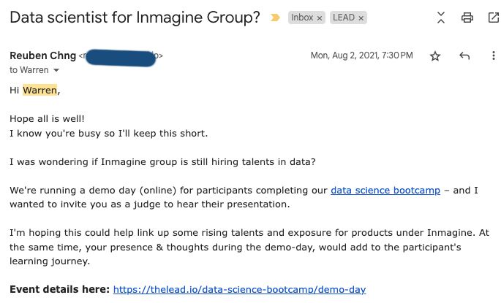The image size is (501, 303).
Task: Remove the Inbox label with its x
Action: [319, 18]
